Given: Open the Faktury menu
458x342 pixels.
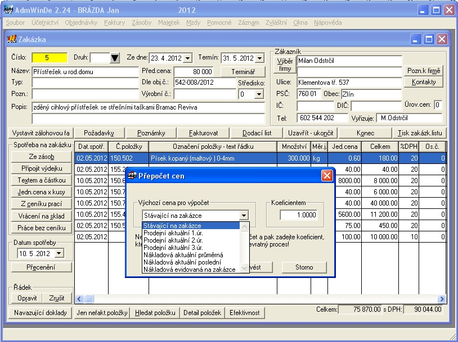Looking at the screenshot, I should 115,22.
